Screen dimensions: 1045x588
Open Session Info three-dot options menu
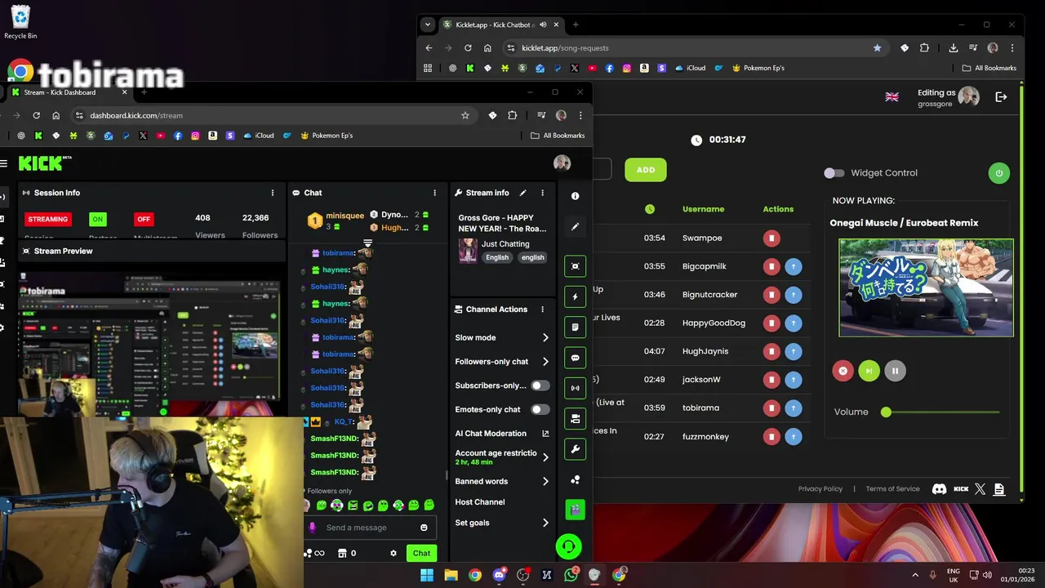pos(273,193)
